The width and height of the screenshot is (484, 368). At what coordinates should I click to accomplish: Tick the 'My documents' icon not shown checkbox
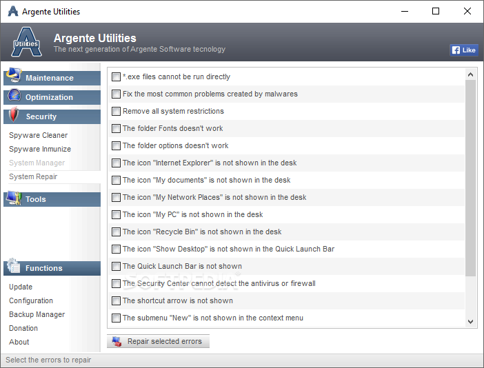click(x=116, y=180)
